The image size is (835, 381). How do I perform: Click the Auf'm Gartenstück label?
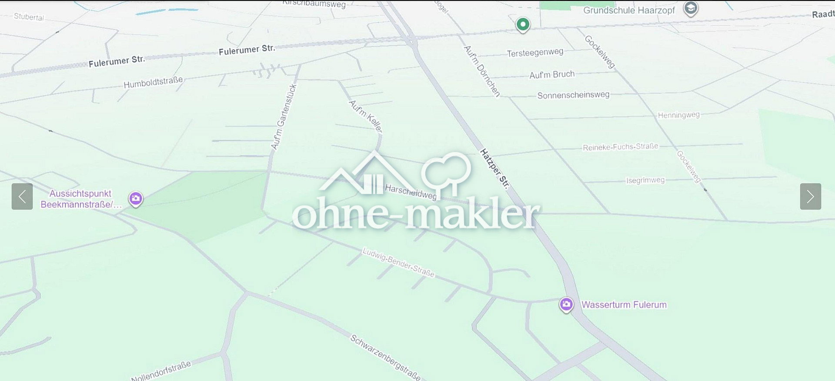284,117
